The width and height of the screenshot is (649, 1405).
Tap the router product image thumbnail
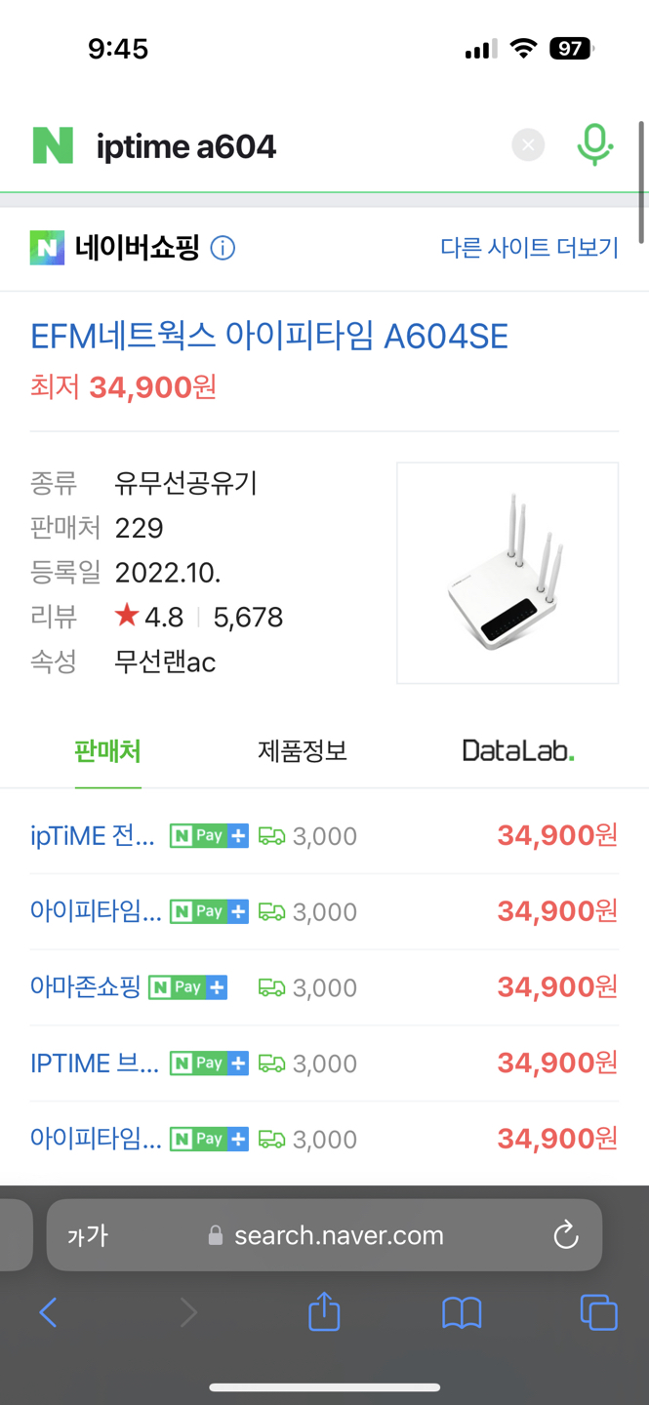pyautogui.click(x=507, y=572)
